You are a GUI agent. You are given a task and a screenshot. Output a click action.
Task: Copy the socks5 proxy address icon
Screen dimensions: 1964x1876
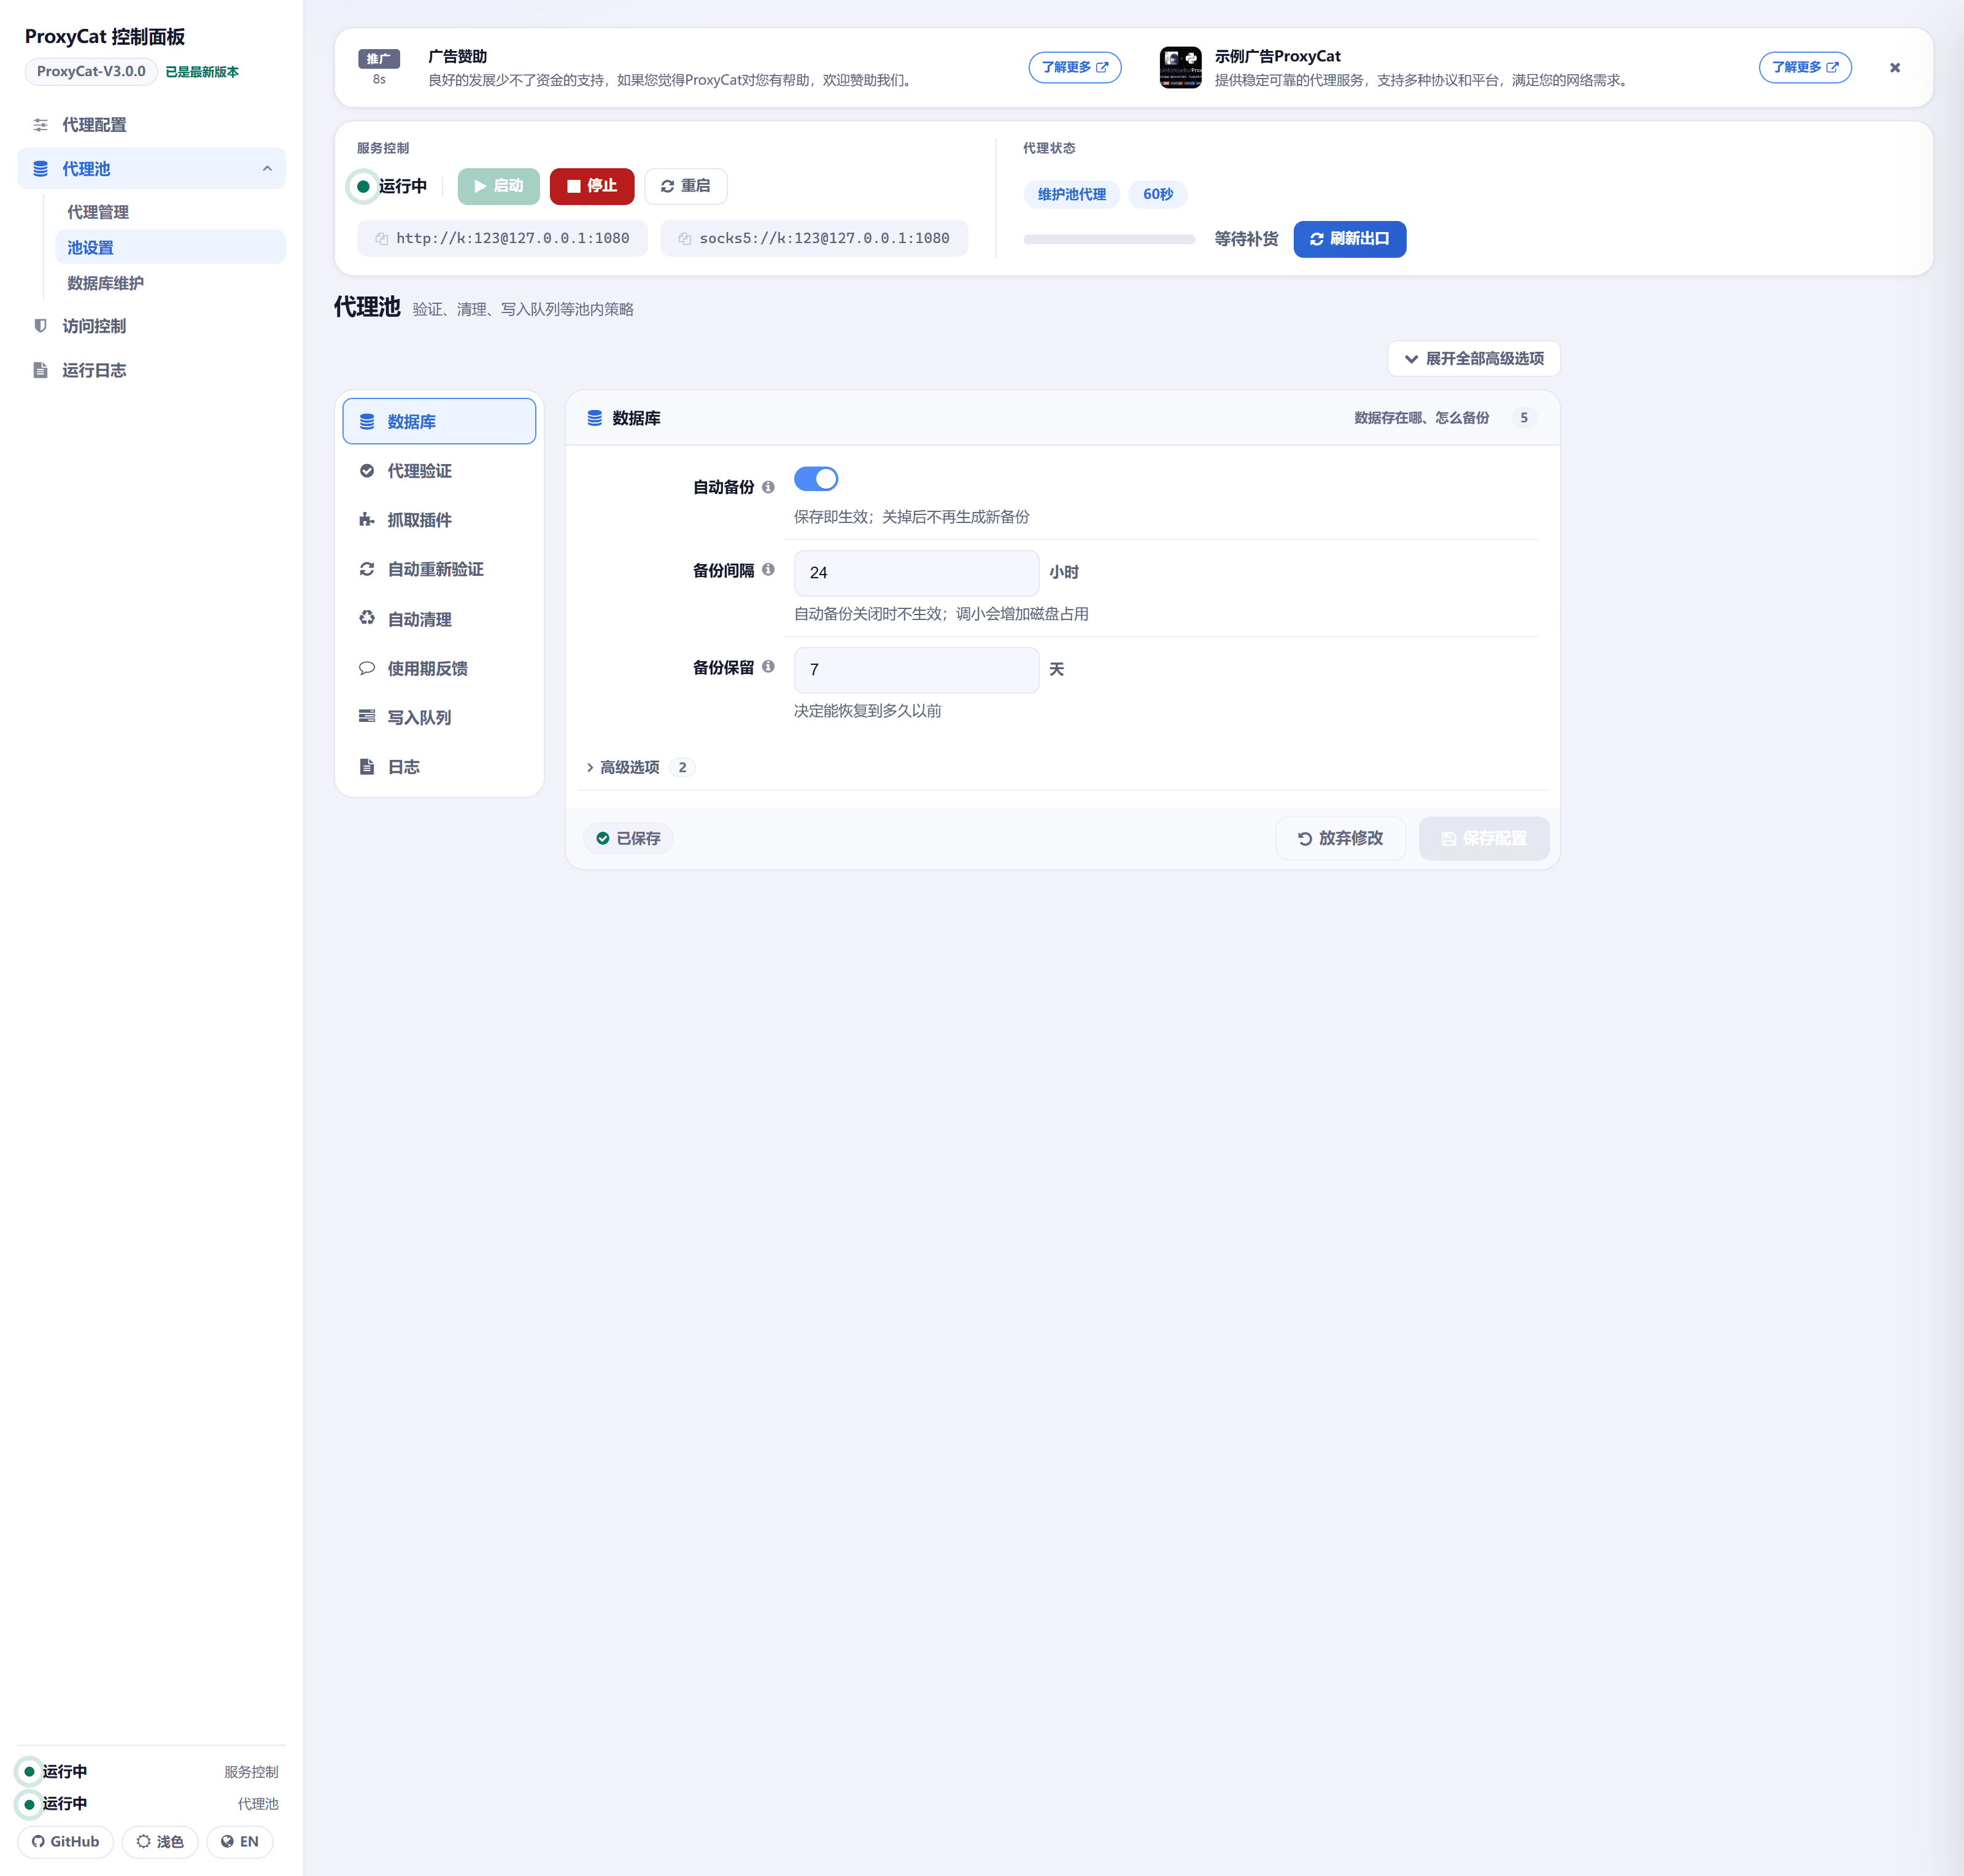pyautogui.click(x=685, y=238)
